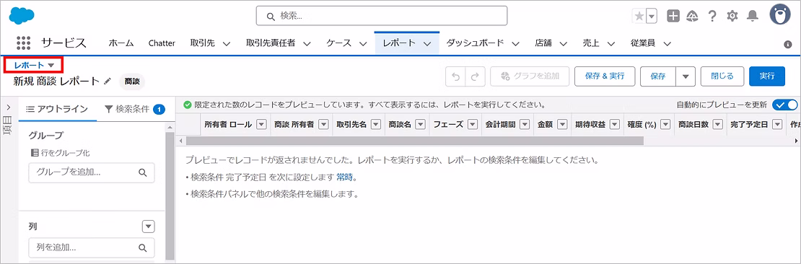Edit report name with pencil icon
801x264 pixels.
[107, 81]
